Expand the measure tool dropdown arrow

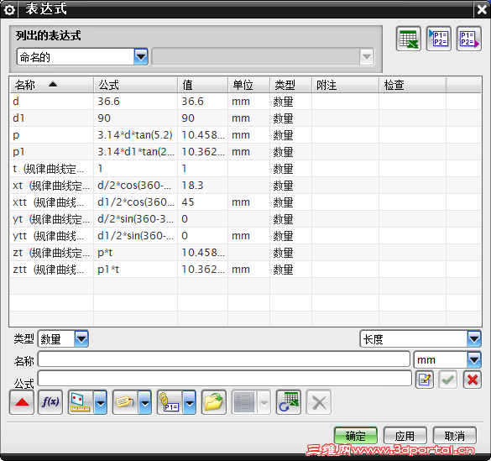click(x=100, y=402)
